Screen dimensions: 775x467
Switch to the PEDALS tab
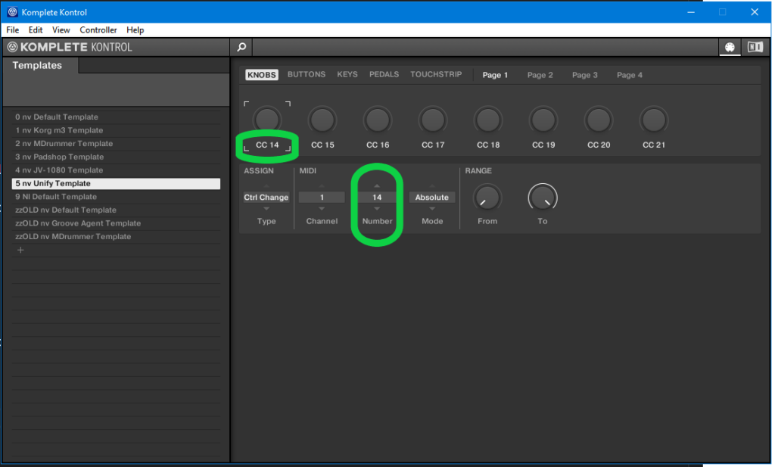coord(384,74)
